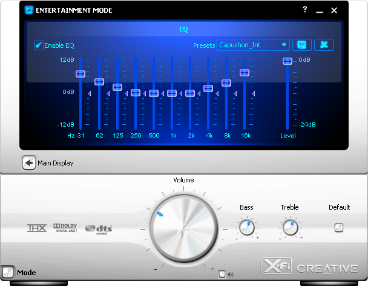Click the Creative brand logo

pyautogui.click(x=327, y=269)
